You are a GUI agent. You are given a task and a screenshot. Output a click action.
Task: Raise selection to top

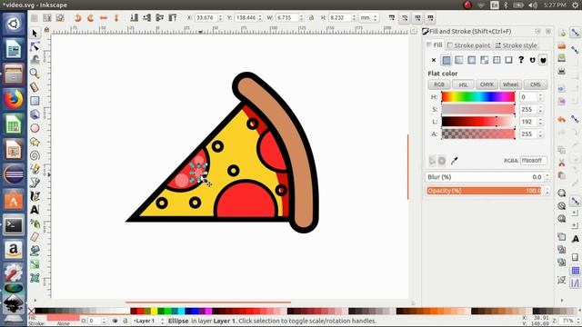coord(173,18)
